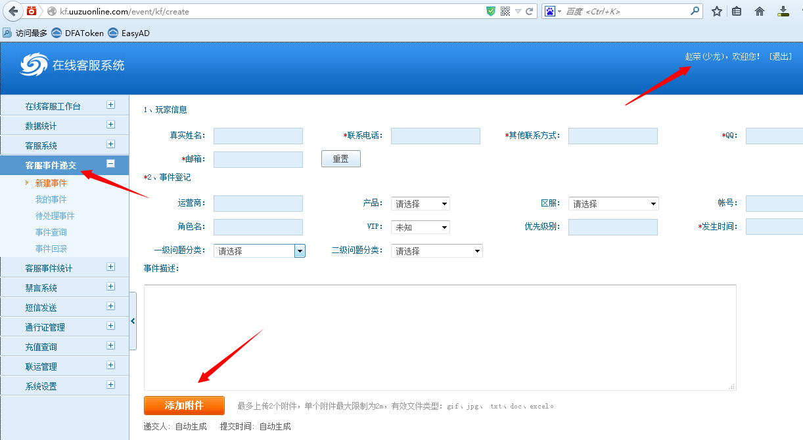
Task: Open the 系统设置 menu label
Action: [x=41, y=386]
